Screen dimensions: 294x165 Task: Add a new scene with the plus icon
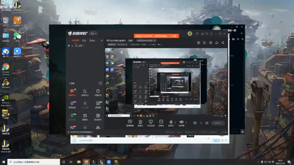coord(102,40)
